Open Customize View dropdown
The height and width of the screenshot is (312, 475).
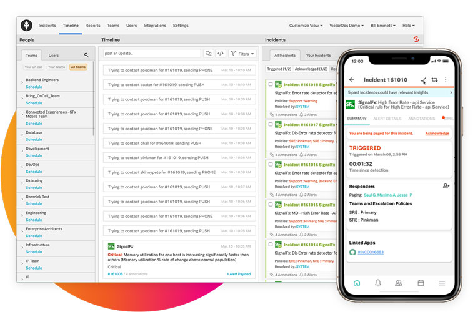point(306,26)
